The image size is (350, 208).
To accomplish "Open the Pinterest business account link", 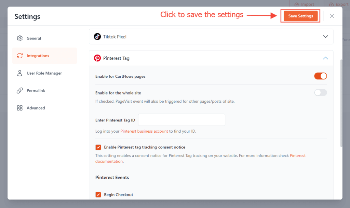I will pyautogui.click(x=144, y=131).
